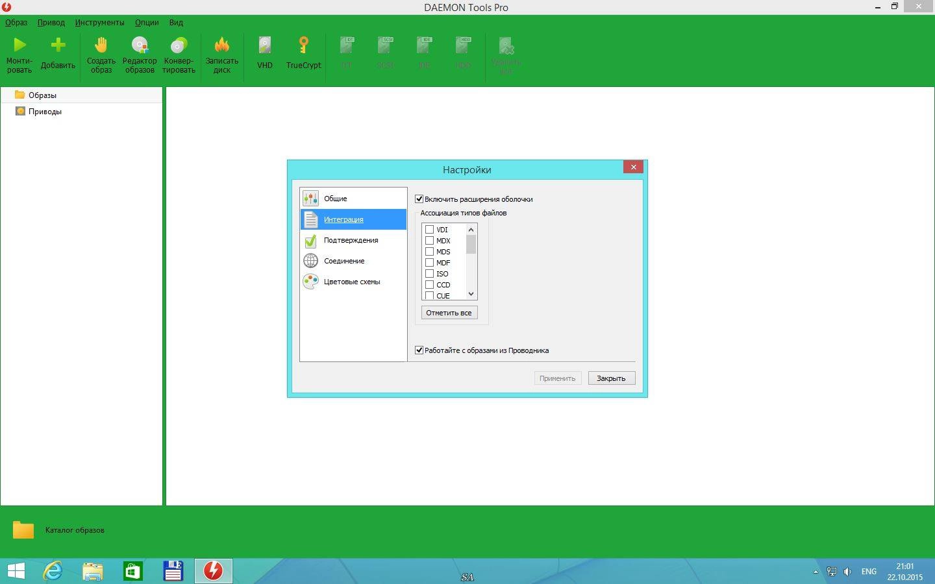The image size is (935, 584).
Task: Open File Explorer from taskbar
Action: coord(93,571)
